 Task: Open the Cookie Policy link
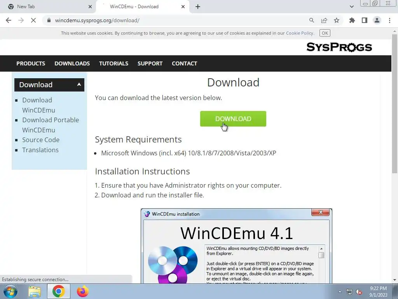(x=300, y=33)
